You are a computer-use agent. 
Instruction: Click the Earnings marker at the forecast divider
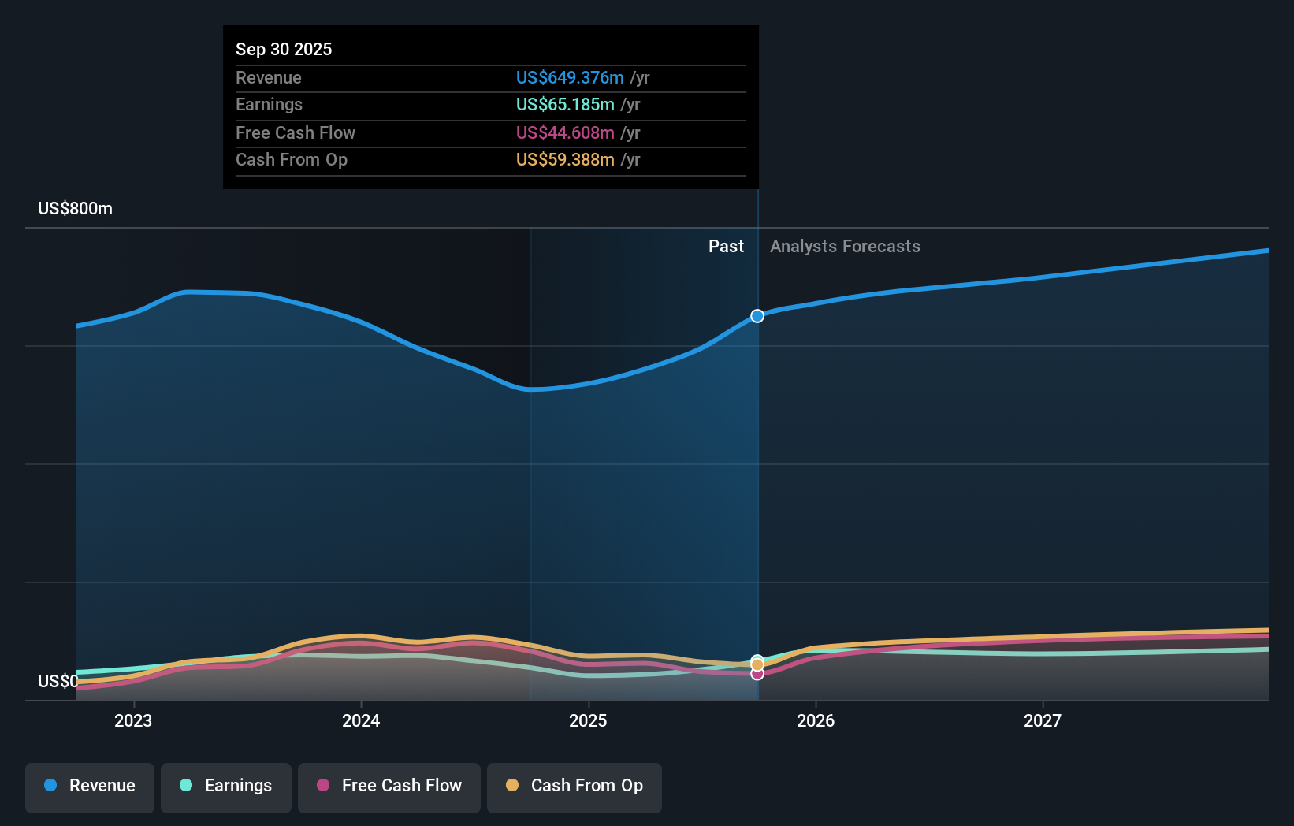pos(757,657)
